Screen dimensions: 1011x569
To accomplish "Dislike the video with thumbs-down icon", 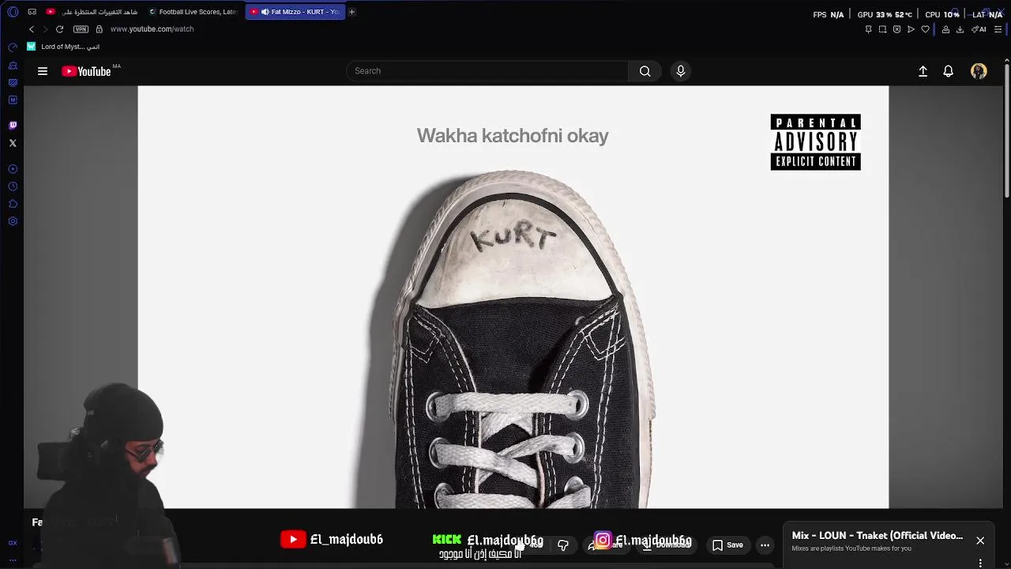I will click(x=563, y=545).
